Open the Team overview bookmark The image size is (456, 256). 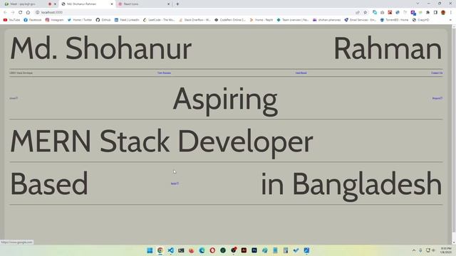[x=293, y=20]
